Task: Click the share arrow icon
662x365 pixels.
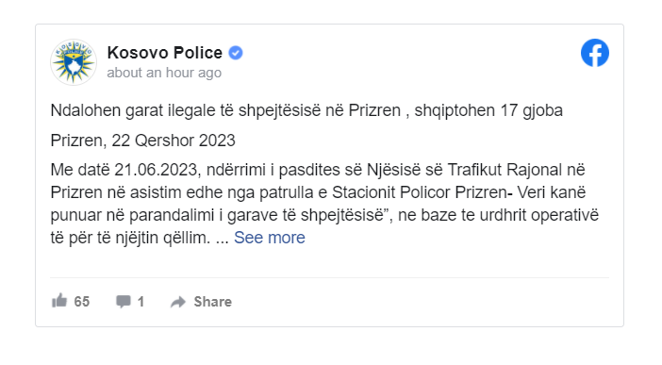Action: pyautogui.click(x=178, y=302)
